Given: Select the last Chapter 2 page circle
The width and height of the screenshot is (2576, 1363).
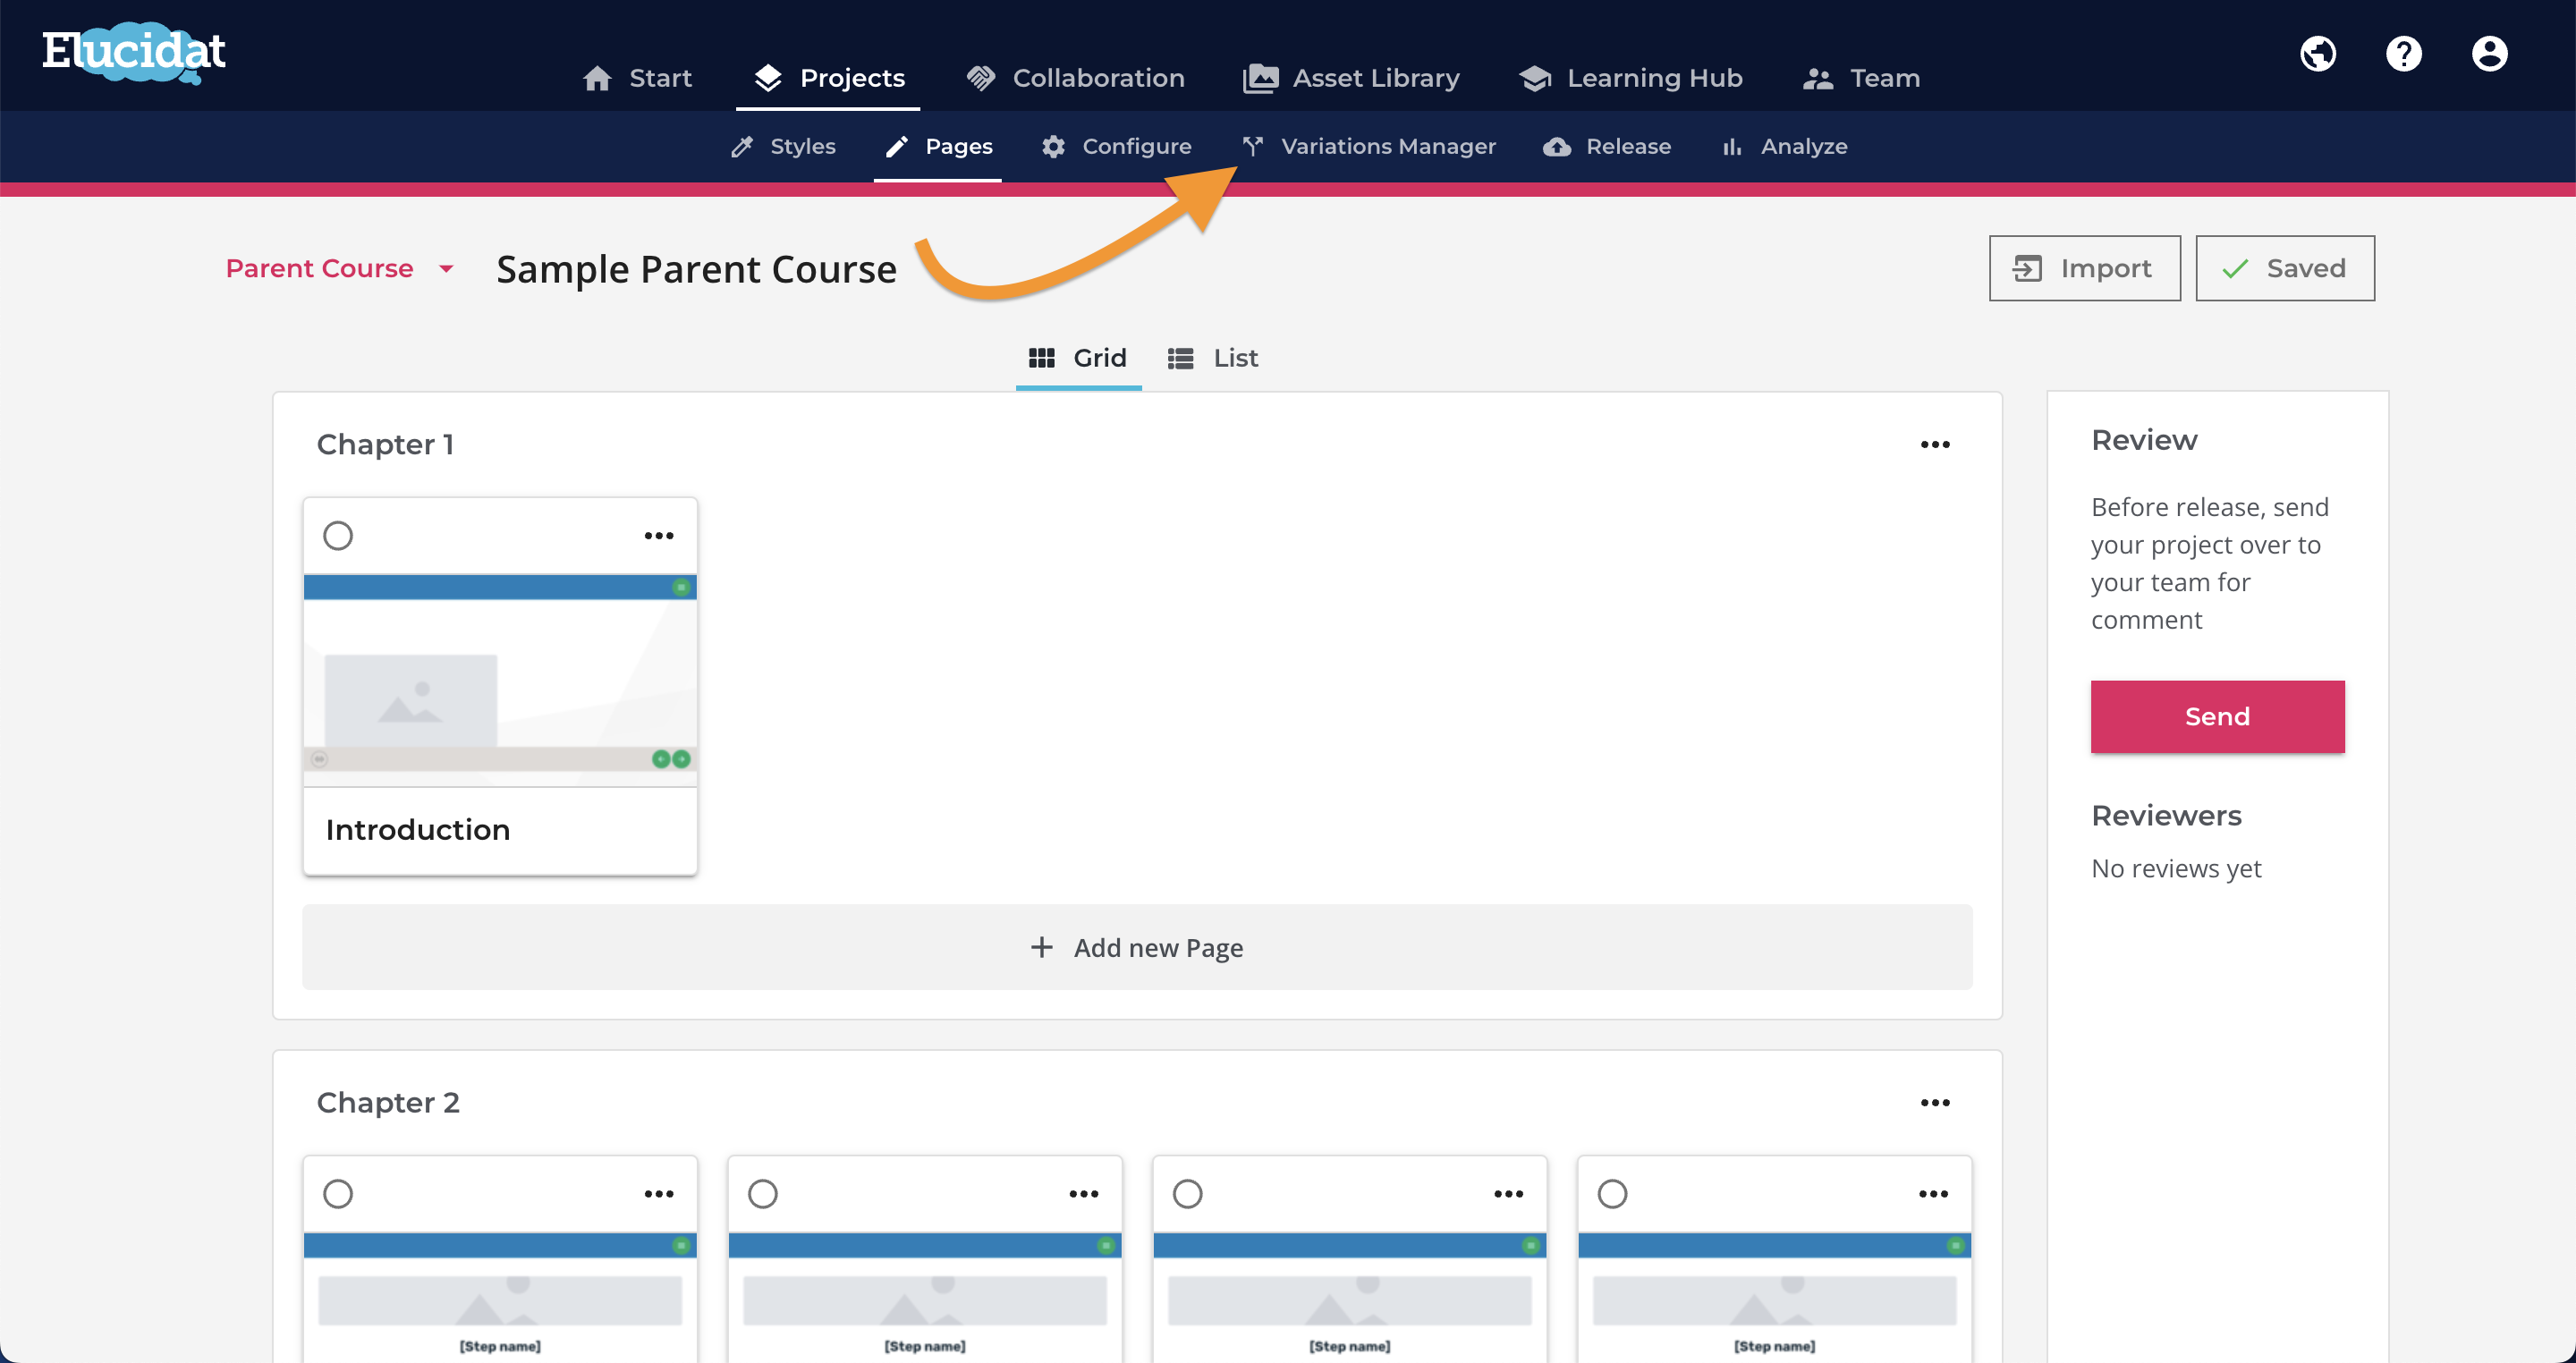Looking at the screenshot, I should tap(1612, 1194).
